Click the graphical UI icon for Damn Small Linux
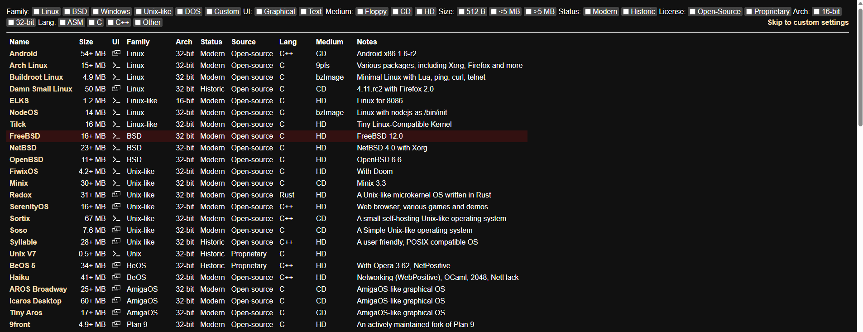The image size is (863, 332). [x=116, y=88]
